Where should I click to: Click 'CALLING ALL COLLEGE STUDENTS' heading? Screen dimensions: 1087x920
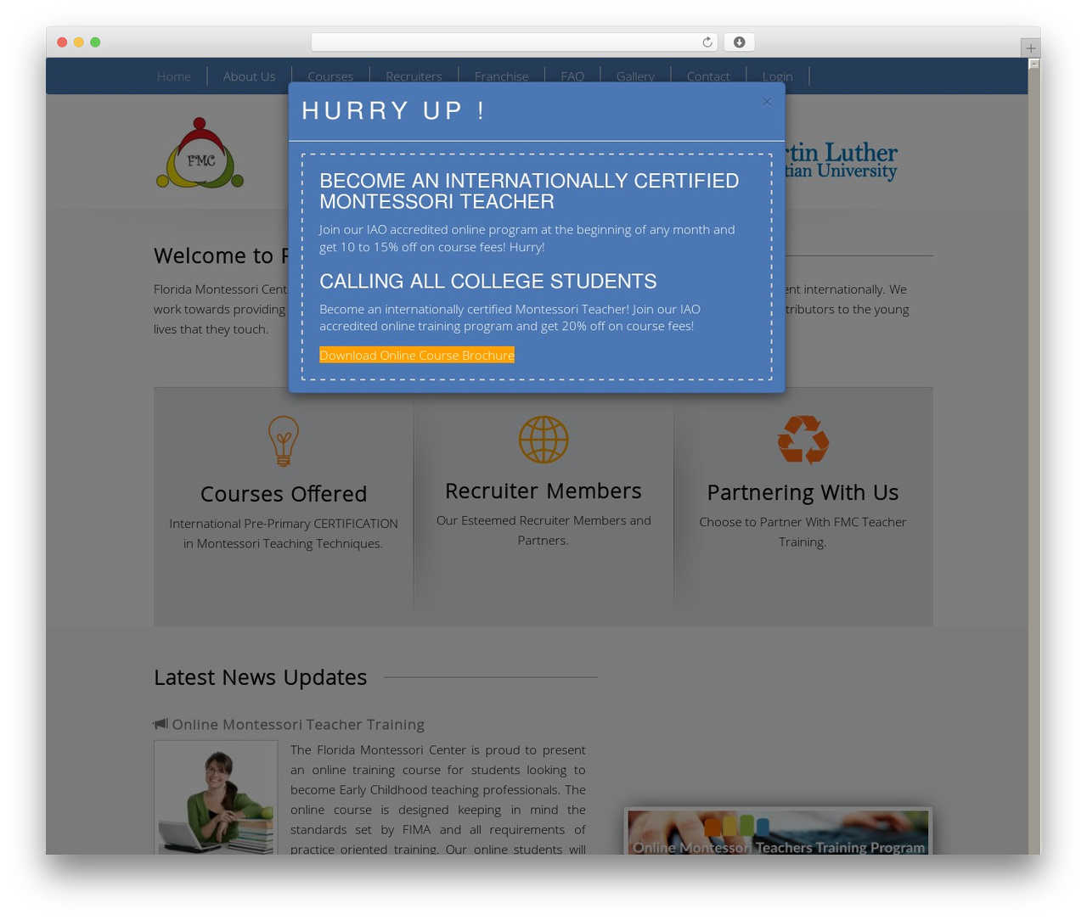point(487,281)
